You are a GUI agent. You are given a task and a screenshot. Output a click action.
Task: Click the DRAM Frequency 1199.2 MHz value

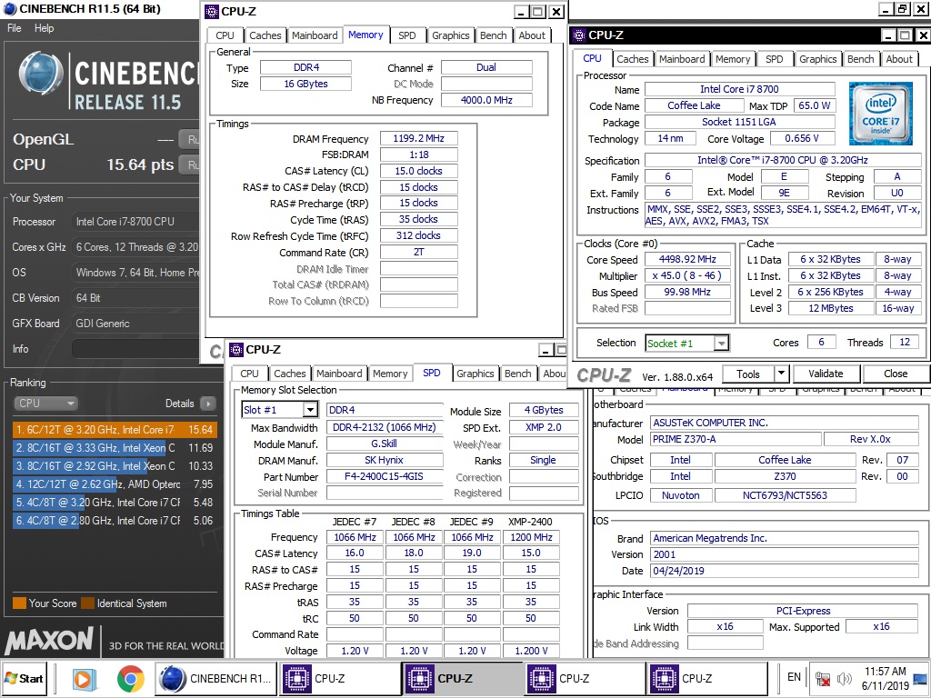click(418, 138)
